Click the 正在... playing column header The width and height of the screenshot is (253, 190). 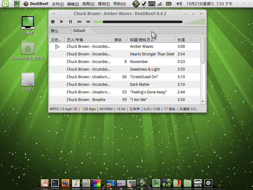pos(57,40)
